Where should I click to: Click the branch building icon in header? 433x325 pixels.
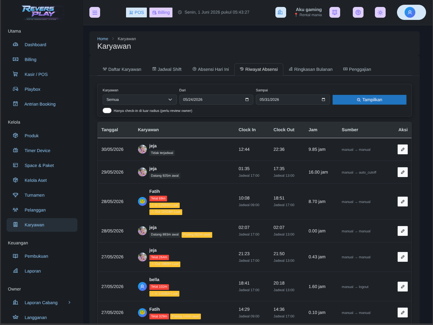point(280,12)
